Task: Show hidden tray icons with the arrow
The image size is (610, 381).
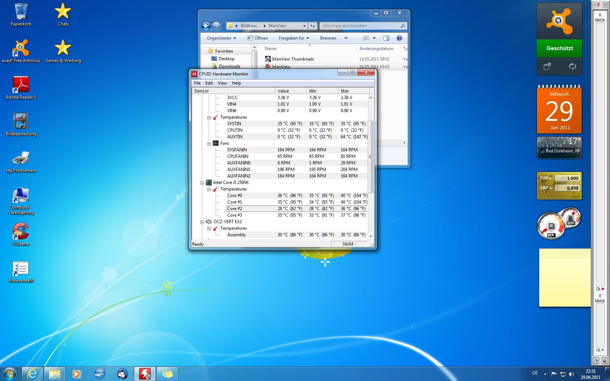Action: 545,374
